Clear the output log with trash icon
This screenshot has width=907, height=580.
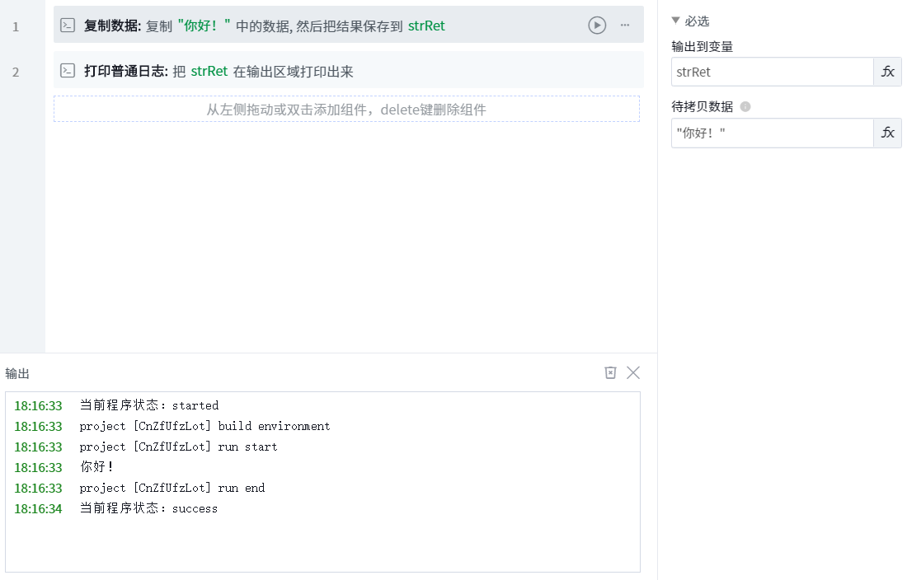[x=610, y=373]
